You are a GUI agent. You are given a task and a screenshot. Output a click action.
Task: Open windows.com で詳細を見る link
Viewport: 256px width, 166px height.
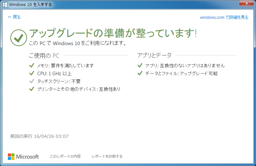pos(224,17)
